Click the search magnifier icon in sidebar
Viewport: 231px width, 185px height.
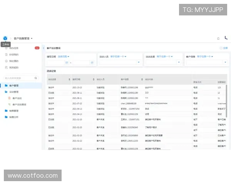click(x=36, y=78)
